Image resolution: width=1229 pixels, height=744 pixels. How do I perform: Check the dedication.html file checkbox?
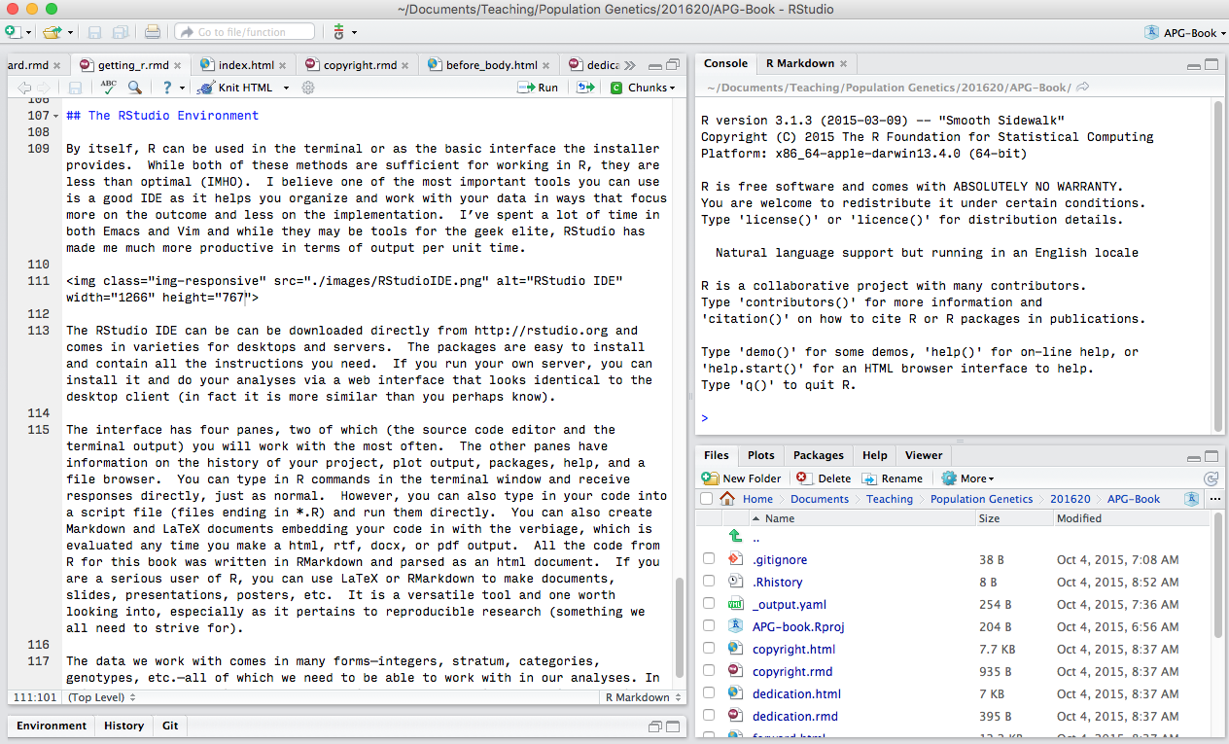click(x=709, y=693)
